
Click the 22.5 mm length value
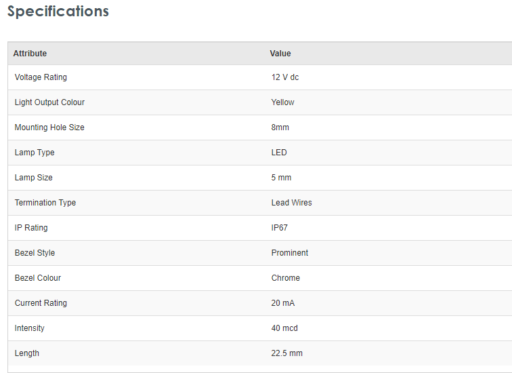[287, 353]
